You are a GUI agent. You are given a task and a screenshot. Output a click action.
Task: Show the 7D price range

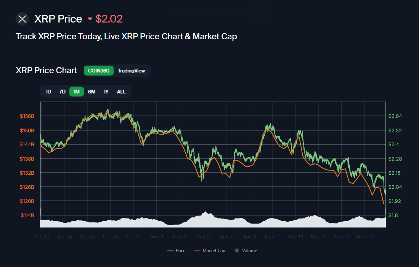(62, 92)
